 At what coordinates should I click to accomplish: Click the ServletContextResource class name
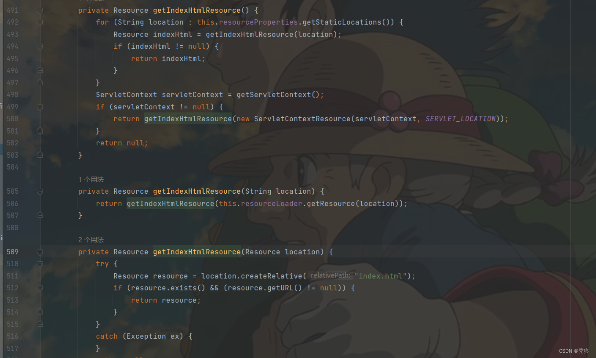[x=302, y=119]
